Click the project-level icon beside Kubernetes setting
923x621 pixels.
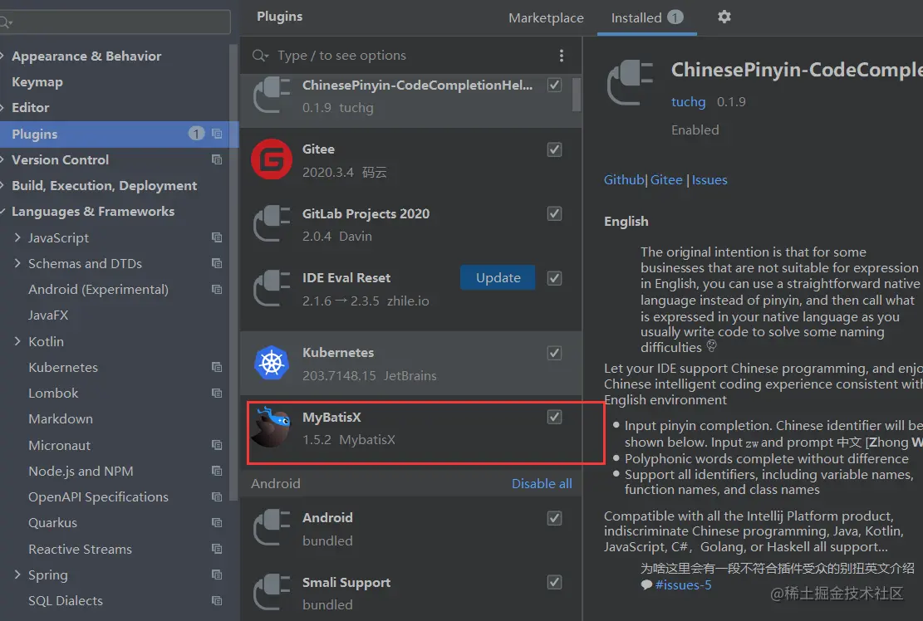(x=217, y=368)
